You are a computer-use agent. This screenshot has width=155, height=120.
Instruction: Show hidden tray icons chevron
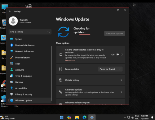pyautogui.click(x=125, y=118)
